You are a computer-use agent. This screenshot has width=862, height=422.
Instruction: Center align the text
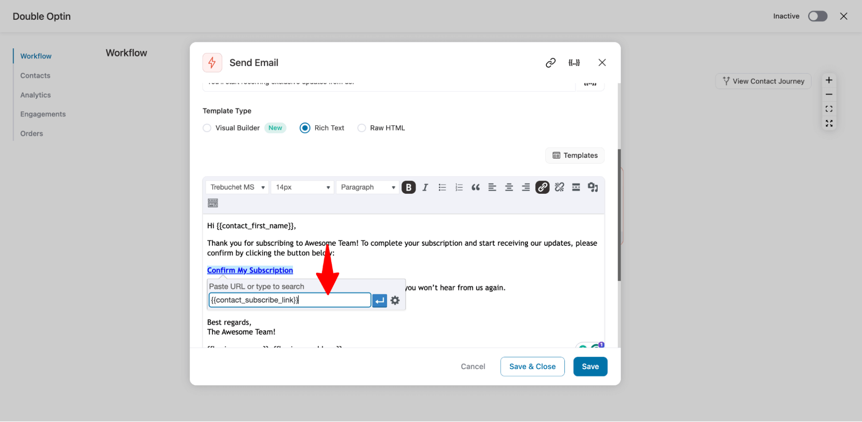pyautogui.click(x=509, y=187)
